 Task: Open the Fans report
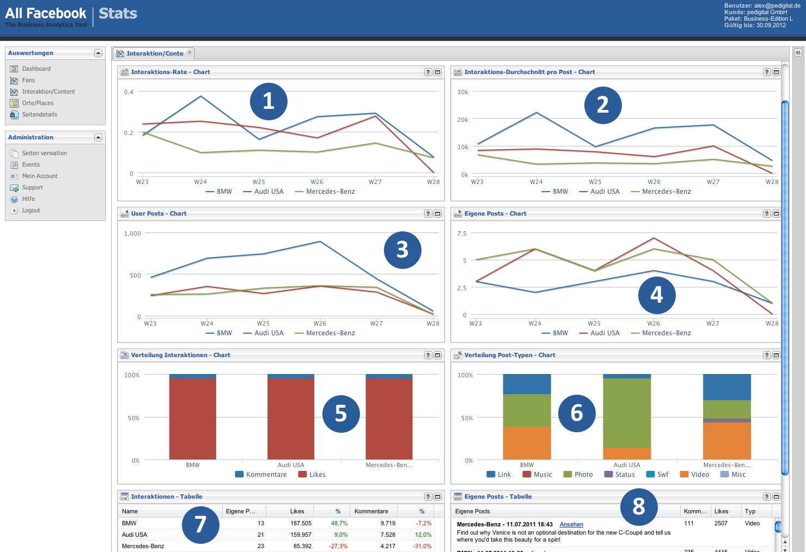coord(28,80)
